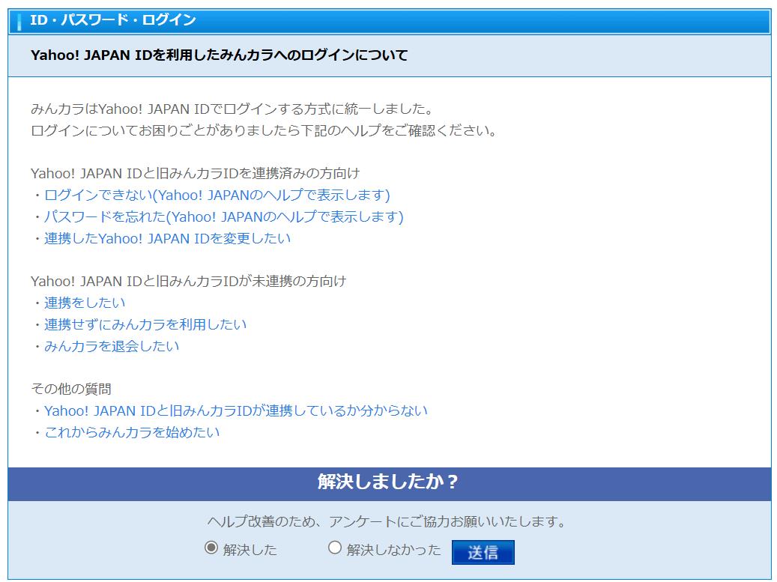
Task: Open the みんカラを退会したい link
Action: tap(112, 346)
